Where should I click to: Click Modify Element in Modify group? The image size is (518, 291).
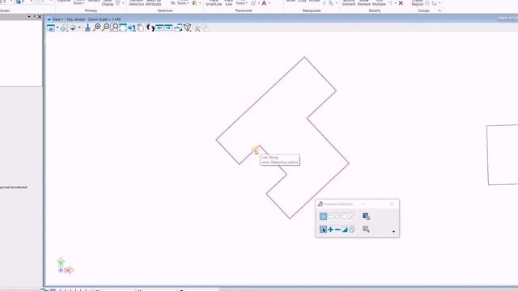pos(349,3)
